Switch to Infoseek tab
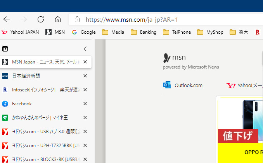This screenshot has width=263, height=163. point(46,90)
